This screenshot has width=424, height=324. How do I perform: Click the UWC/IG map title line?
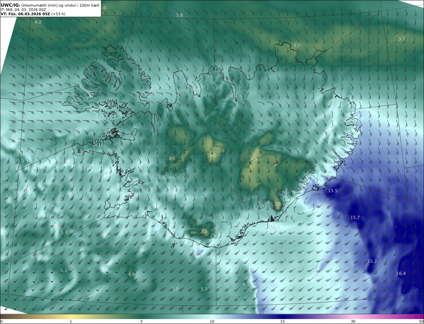tap(50, 5)
